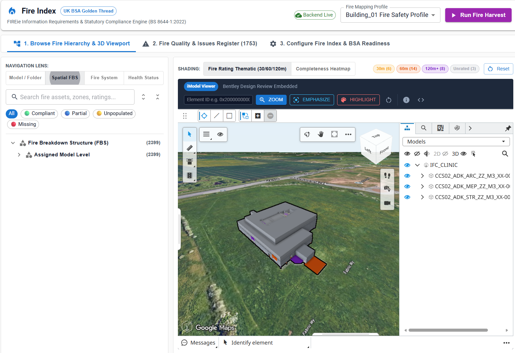Activate the pan hand tool
515x353 pixels.
click(321, 134)
